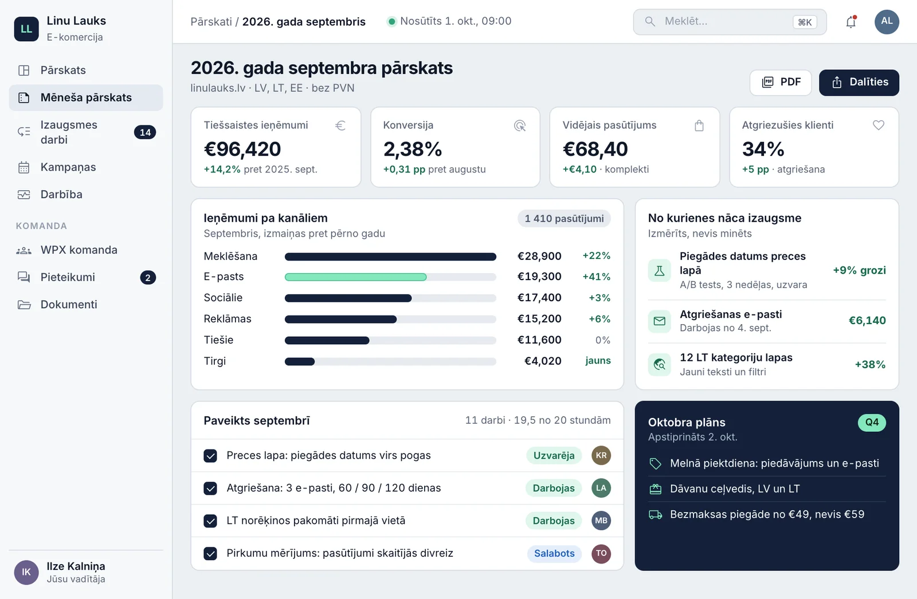Viewport: 917px width, 599px height.
Task: Click the Dokumenti folder icon
Action: click(x=24, y=305)
